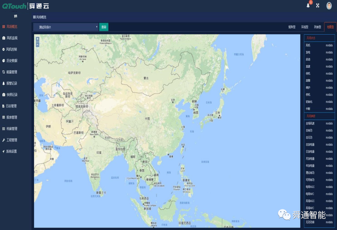This screenshot has height=230, width=337.
Task: Click the wrench icon beside 工程管理
Action: pos(4,140)
